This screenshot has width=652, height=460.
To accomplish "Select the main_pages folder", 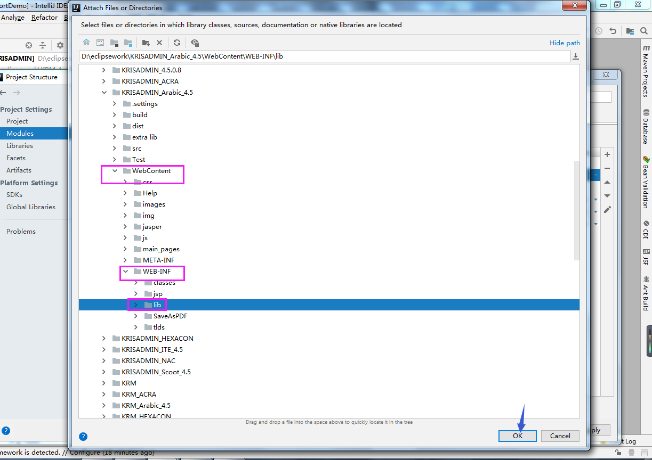I will (161, 249).
